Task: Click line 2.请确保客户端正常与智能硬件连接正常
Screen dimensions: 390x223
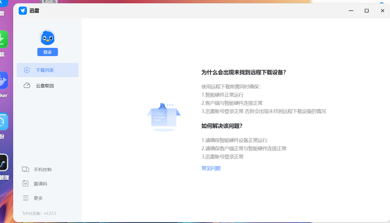Action: coord(244,149)
